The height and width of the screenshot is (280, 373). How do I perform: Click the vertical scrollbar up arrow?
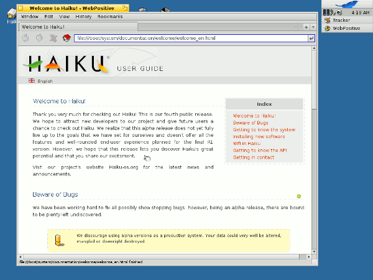314,49
